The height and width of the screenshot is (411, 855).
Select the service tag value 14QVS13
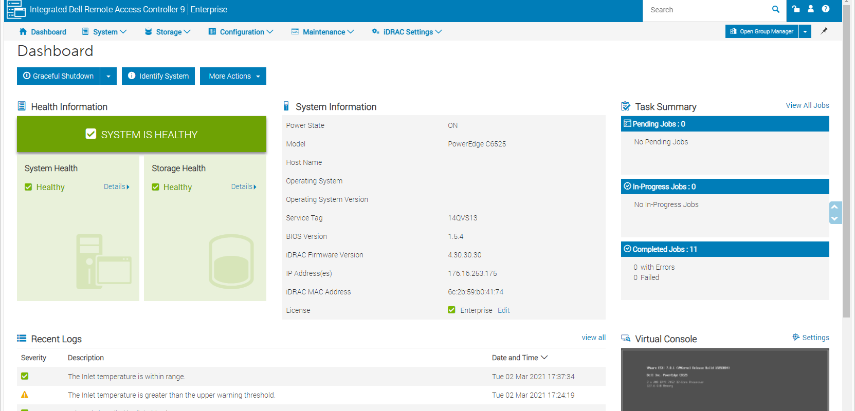click(462, 218)
